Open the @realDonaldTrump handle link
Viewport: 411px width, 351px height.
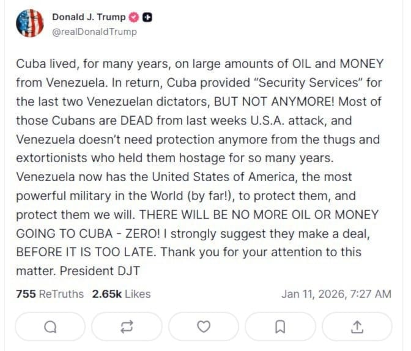(x=94, y=32)
